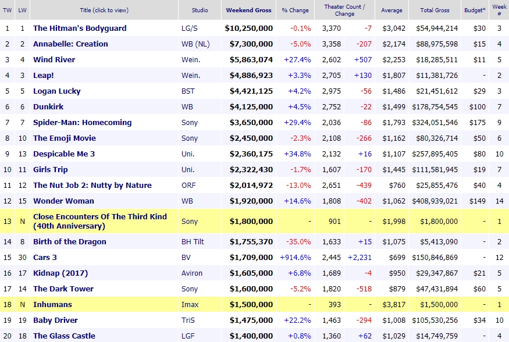Open Spider-Man: Homecoming link
This screenshot has width=509, height=342.
click(83, 122)
